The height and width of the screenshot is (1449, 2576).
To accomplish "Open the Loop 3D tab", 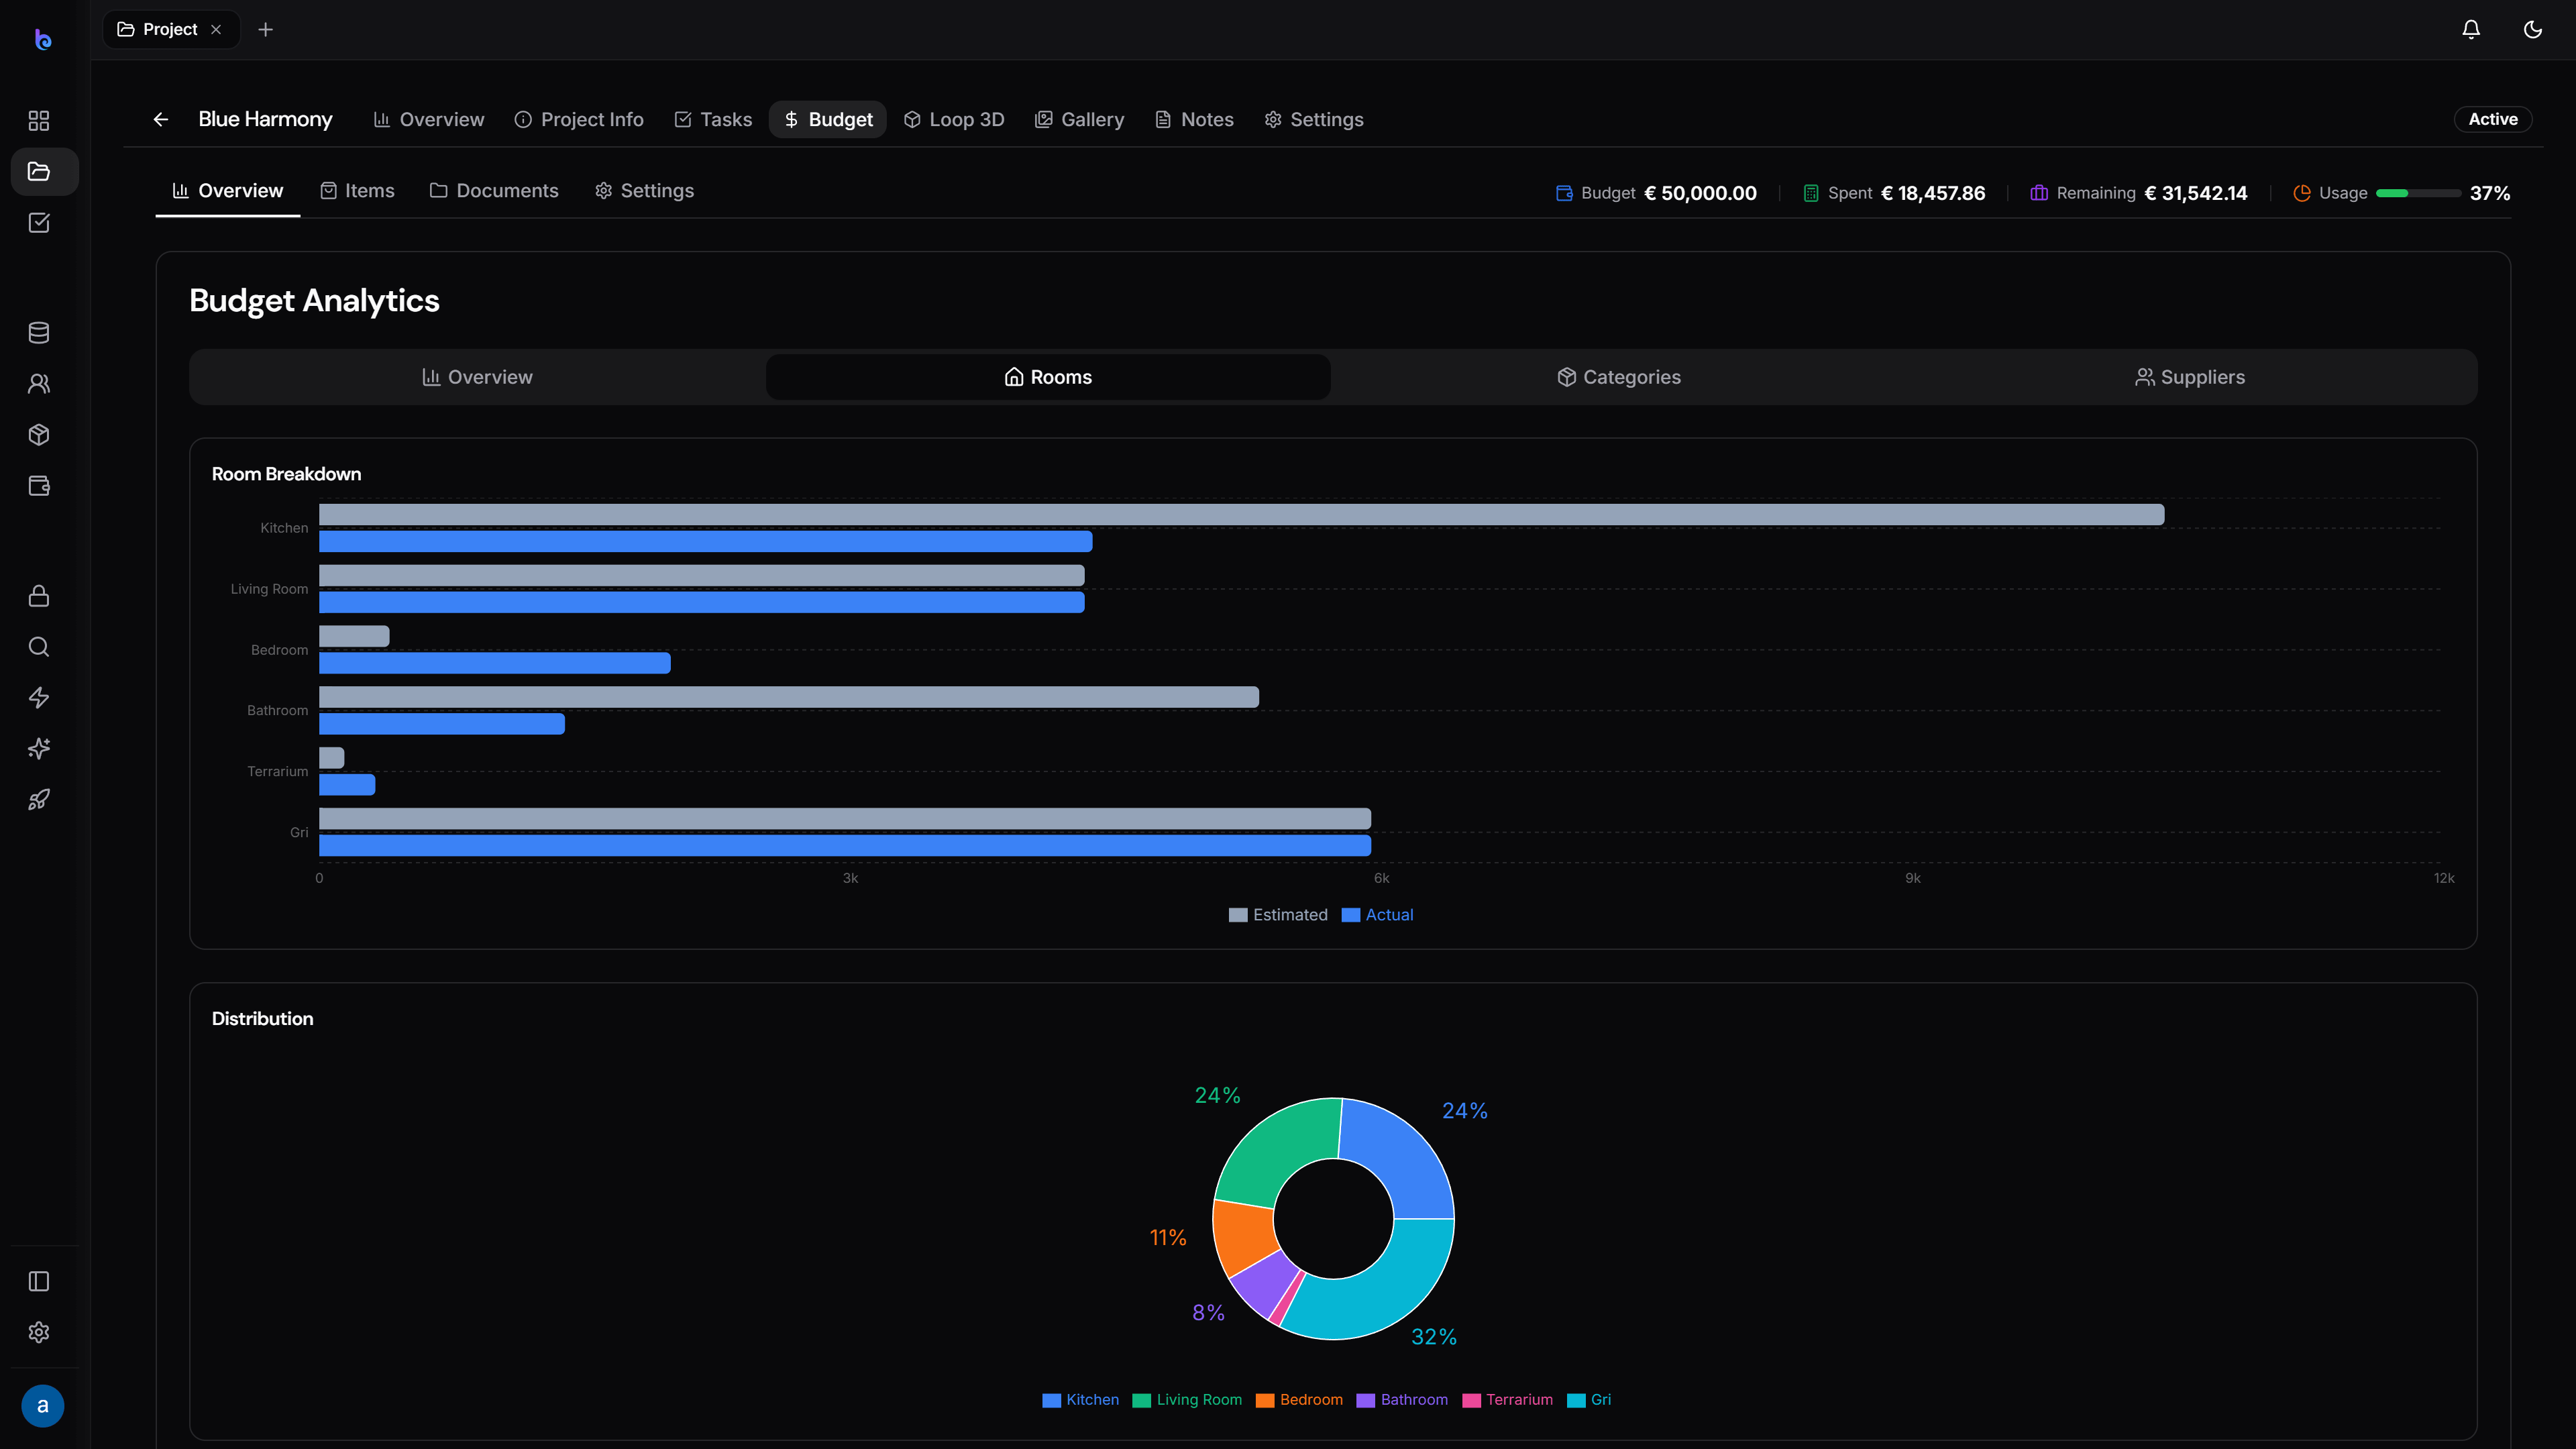I will (954, 119).
